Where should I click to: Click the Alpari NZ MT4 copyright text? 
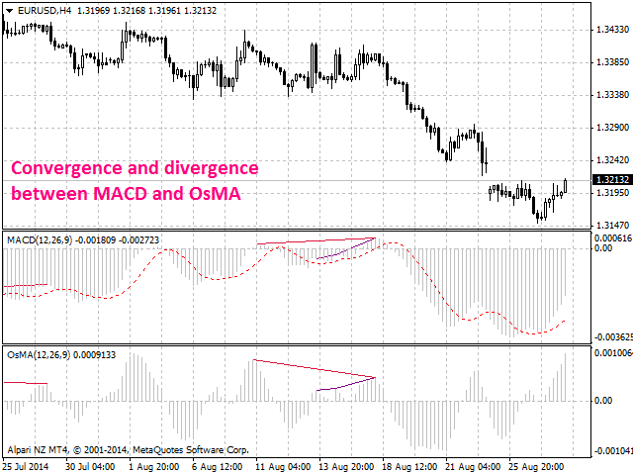click(128, 448)
